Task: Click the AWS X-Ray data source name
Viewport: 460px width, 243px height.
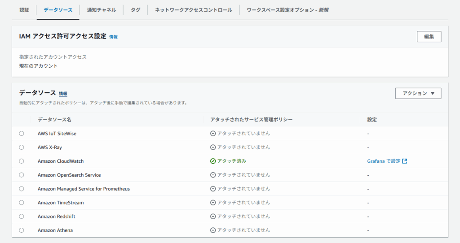Action: point(50,147)
